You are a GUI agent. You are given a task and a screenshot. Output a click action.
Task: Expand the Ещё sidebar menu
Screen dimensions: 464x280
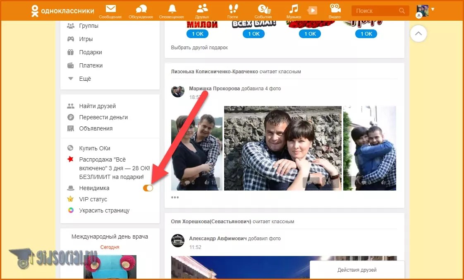[85, 79]
